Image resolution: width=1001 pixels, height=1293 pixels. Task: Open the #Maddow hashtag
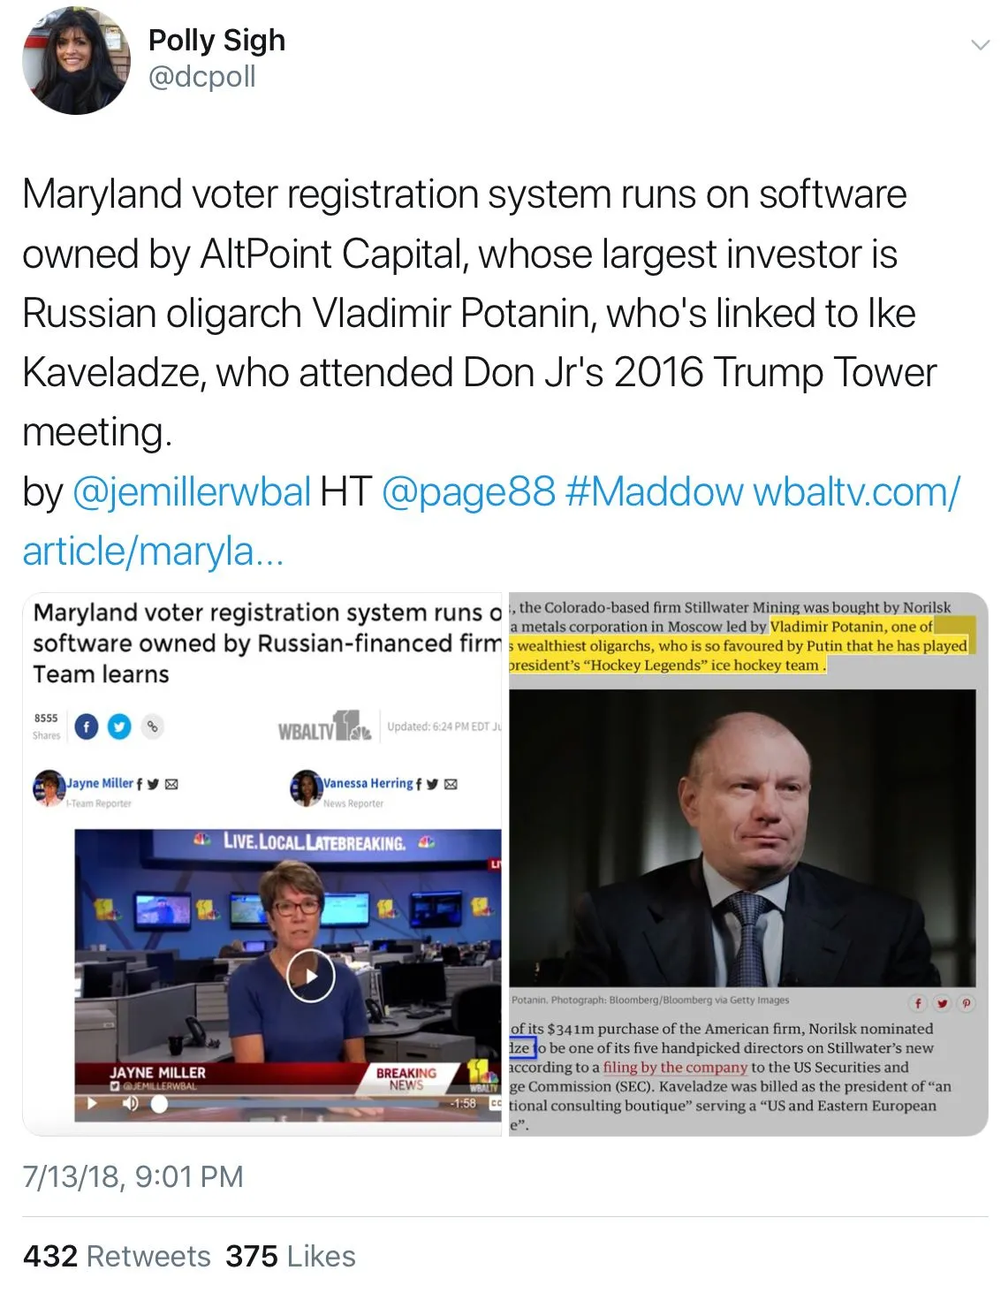[x=654, y=491]
